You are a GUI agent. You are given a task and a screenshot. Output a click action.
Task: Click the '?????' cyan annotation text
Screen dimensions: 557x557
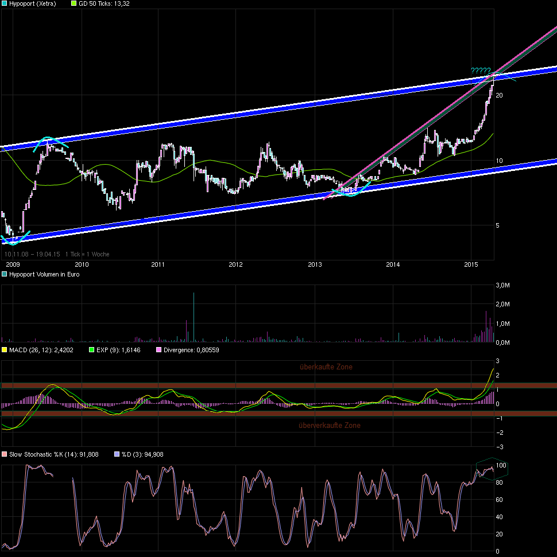point(481,71)
